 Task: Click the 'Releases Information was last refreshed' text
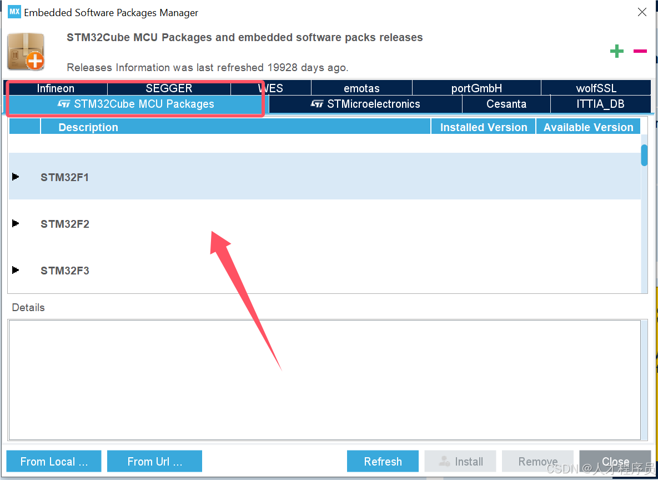coord(207,67)
